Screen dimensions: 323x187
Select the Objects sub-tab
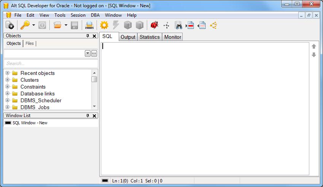point(14,43)
